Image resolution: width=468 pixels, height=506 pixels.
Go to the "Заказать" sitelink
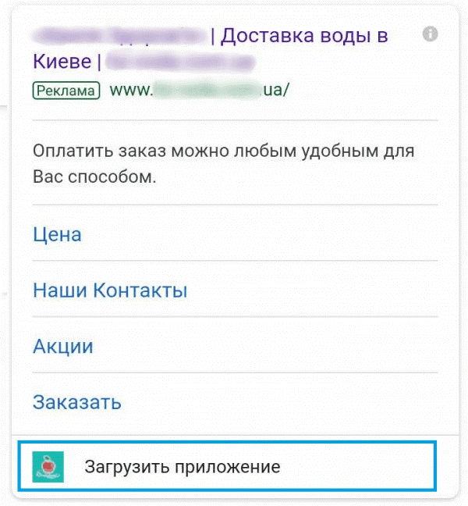point(77,403)
